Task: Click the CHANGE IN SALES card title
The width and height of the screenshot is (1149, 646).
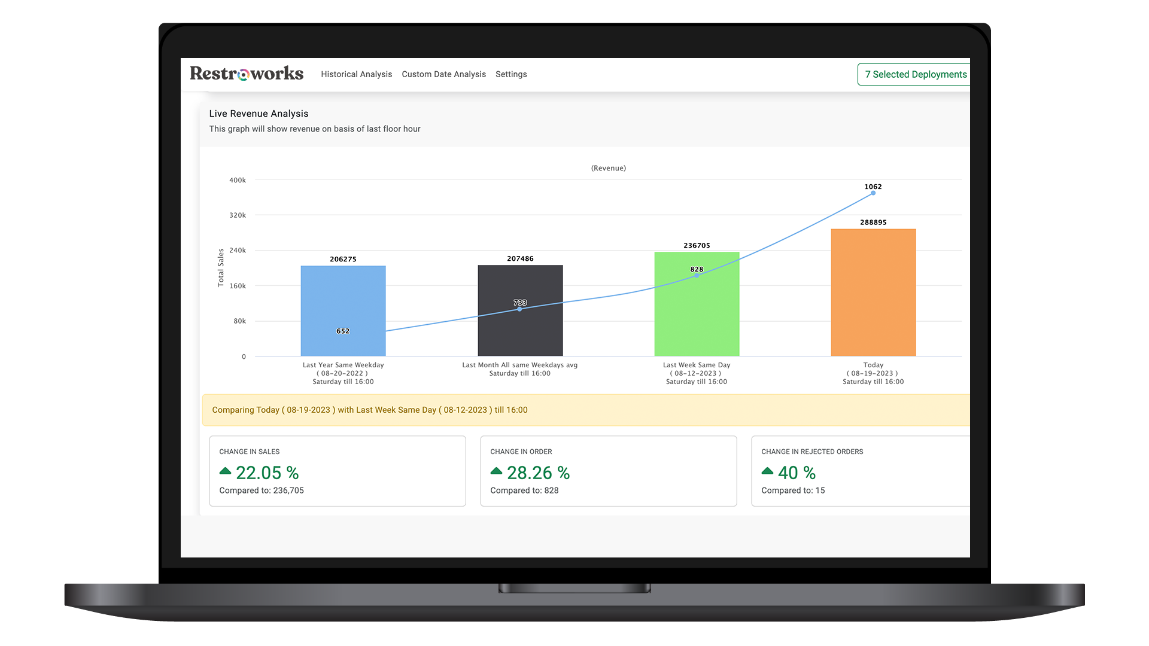Action: coord(249,452)
